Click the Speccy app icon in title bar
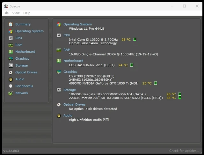This screenshot has width=204, height=155. pyautogui.click(x=6, y=6)
